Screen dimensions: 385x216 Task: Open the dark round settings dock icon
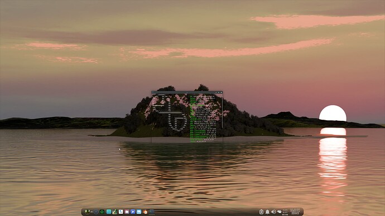pyautogui.click(x=96, y=212)
